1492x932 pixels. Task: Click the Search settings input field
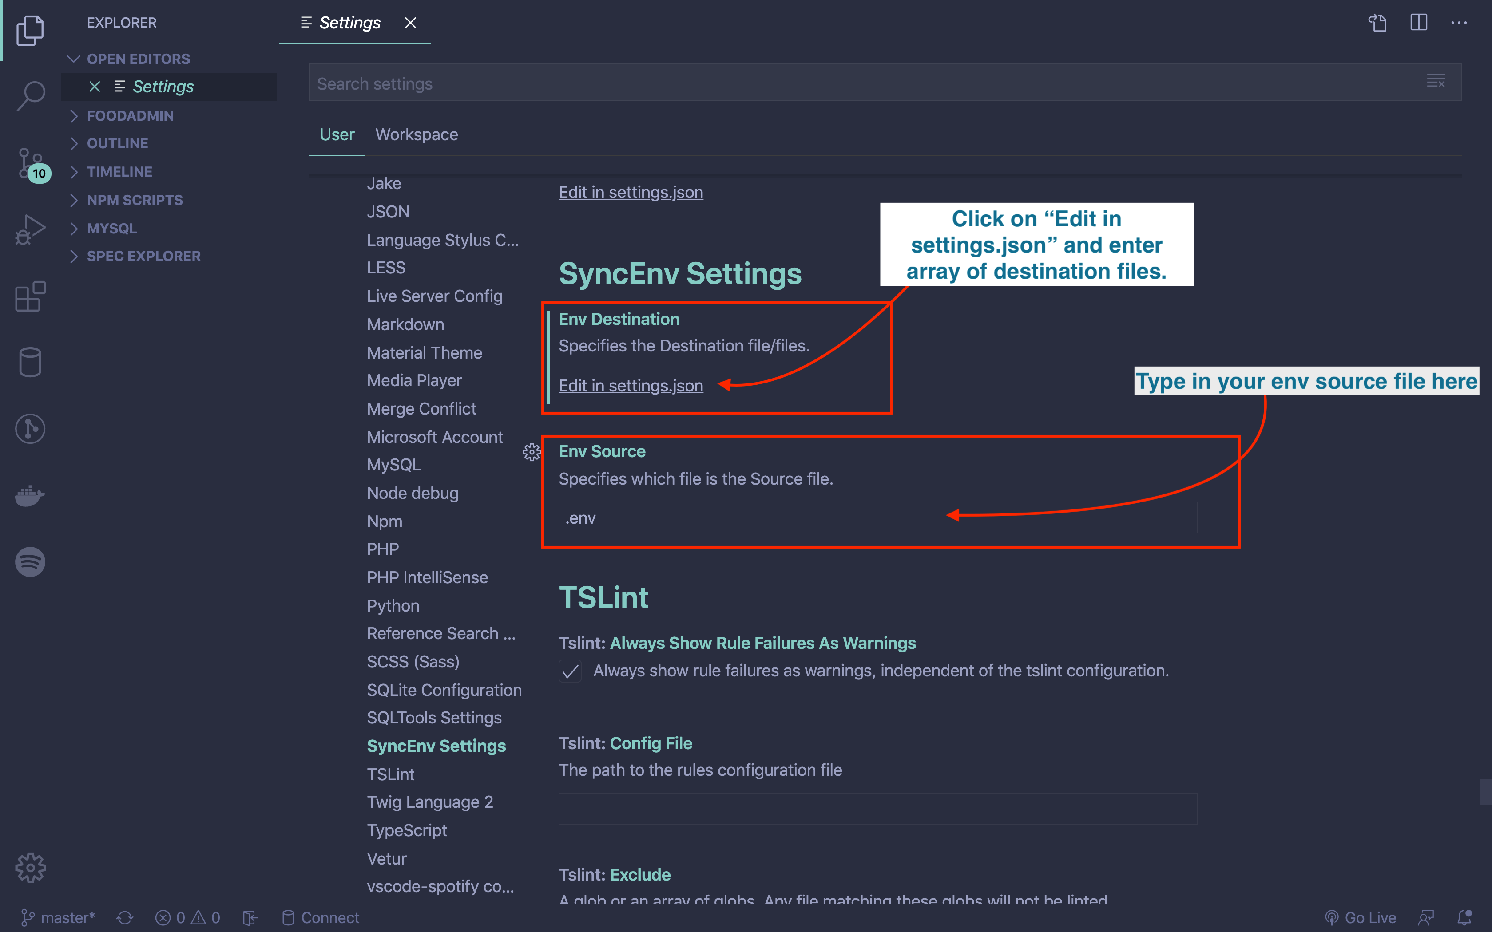(863, 83)
